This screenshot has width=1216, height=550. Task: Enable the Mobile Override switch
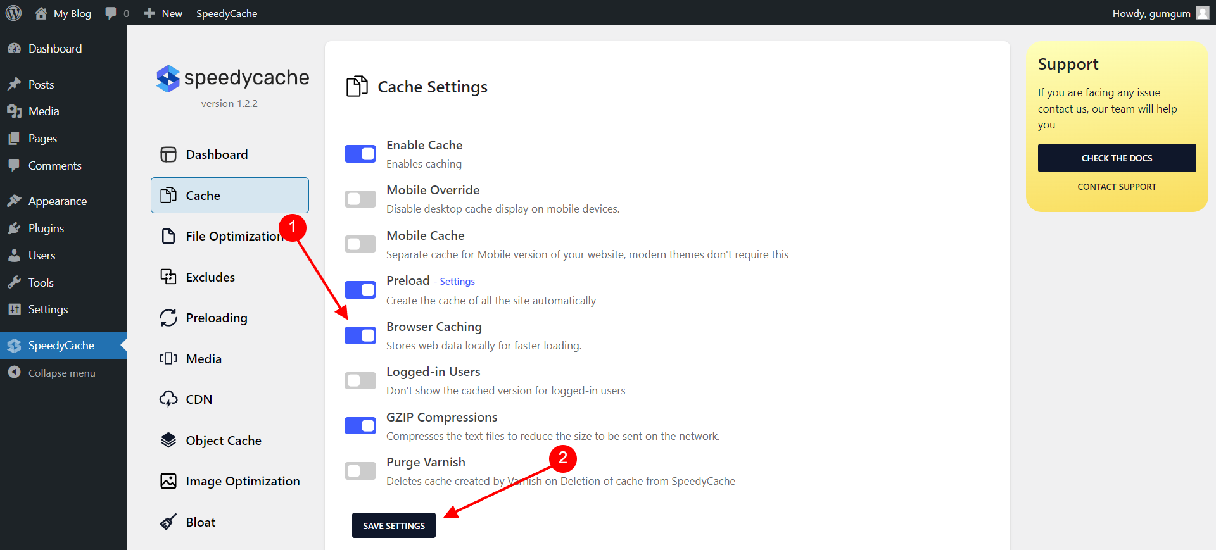[360, 199]
